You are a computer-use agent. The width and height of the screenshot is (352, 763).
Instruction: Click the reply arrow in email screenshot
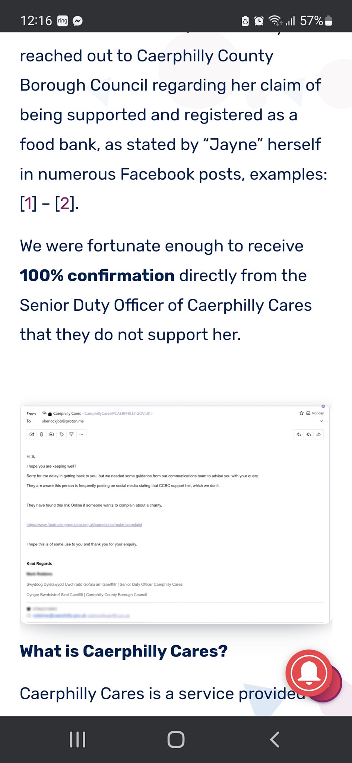point(299,434)
